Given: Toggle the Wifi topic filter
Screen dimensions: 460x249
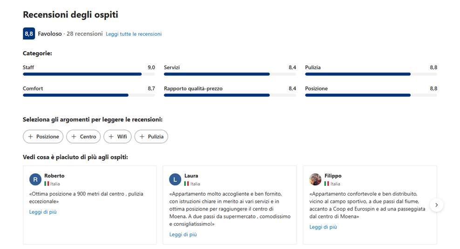Looking at the screenshot, I should [117, 137].
